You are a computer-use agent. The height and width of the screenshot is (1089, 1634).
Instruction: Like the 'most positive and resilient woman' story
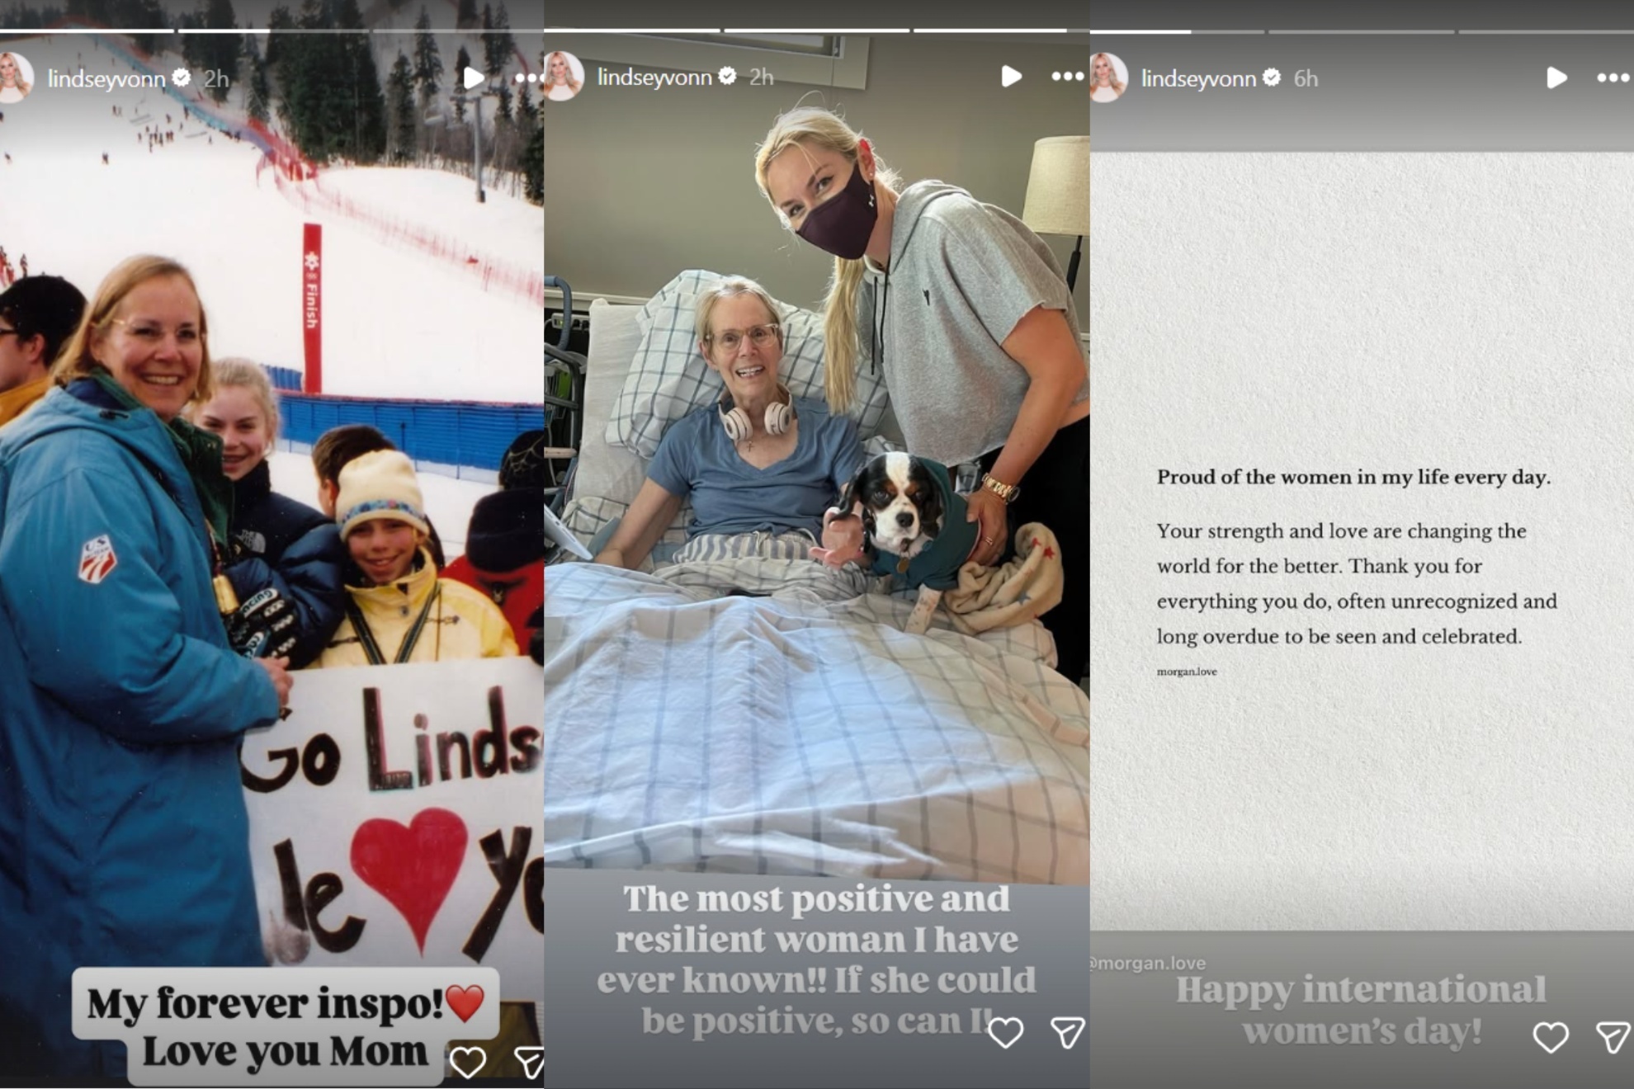coord(1005,1032)
